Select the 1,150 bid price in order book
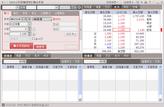 click(121, 34)
